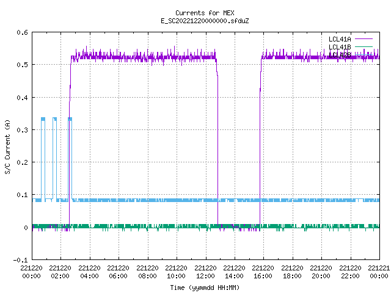Click the 18:00 x-axis time label
The height and width of the screenshot is (293, 391).
point(292,276)
